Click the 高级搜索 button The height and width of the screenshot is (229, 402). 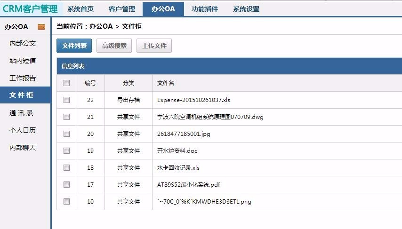coord(114,46)
